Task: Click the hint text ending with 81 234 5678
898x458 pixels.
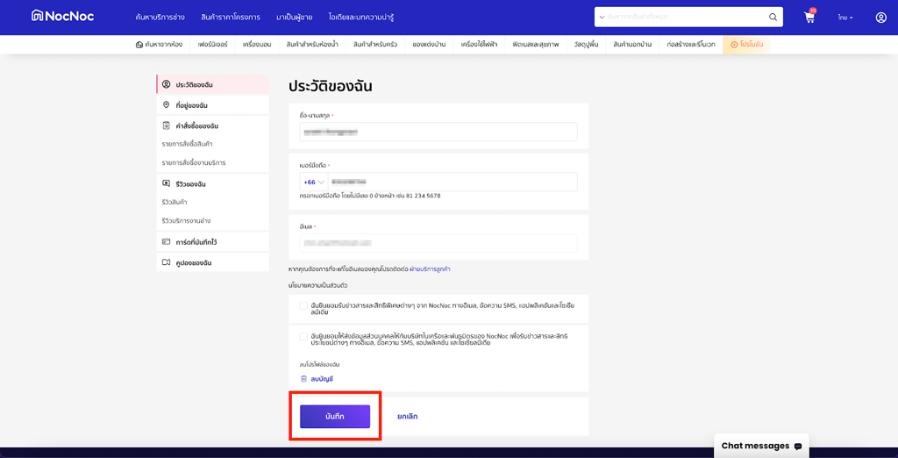Action: click(x=370, y=196)
